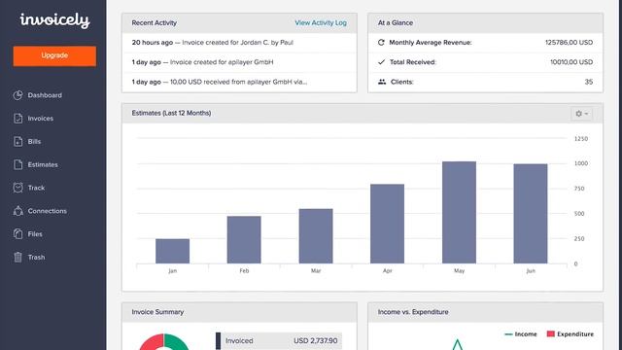Open Dashboard from the sidebar

[45, 95]
